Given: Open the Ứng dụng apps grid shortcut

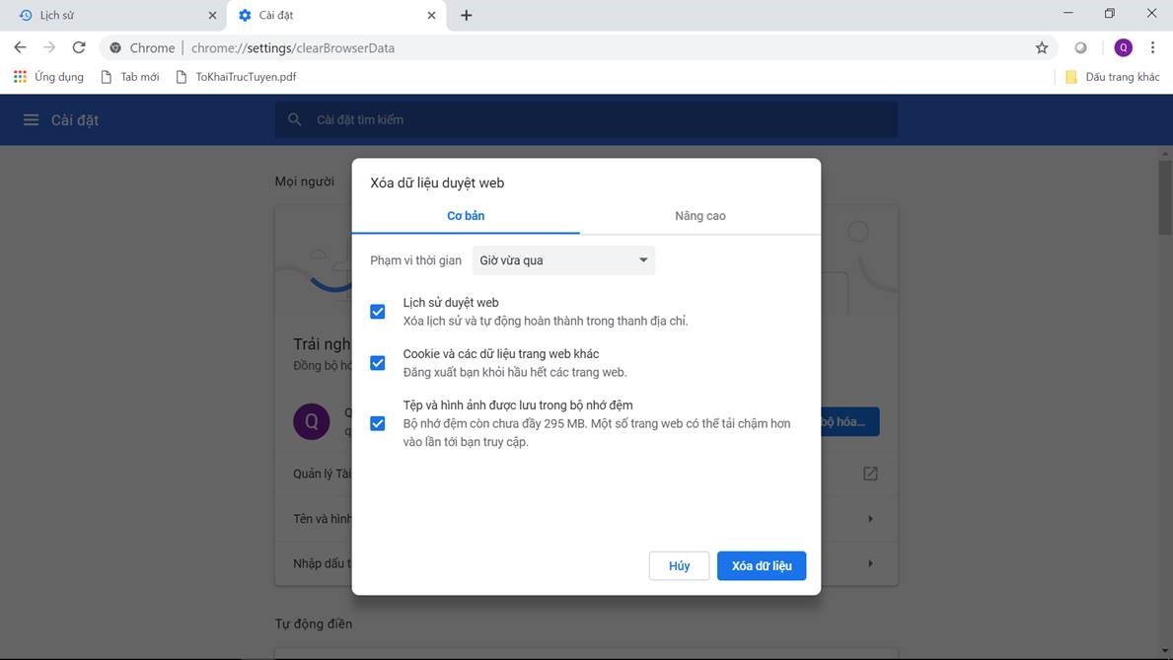Looking at the screenshot, I should (x=48, y=77).
